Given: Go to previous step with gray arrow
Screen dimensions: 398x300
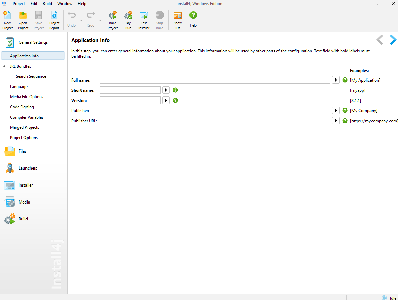Looking at the screenshot, I should pos(380,40).
